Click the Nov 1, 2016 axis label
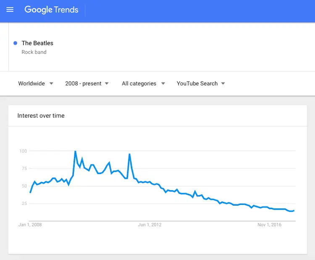Viewport: 315px width, 260px height. point(269,225)
